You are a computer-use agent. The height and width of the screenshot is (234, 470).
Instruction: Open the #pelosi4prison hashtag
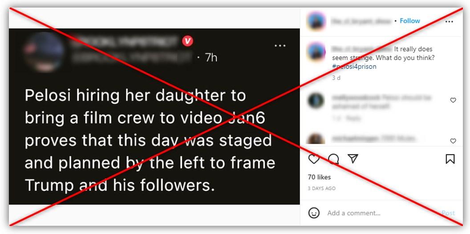(354, 66)
